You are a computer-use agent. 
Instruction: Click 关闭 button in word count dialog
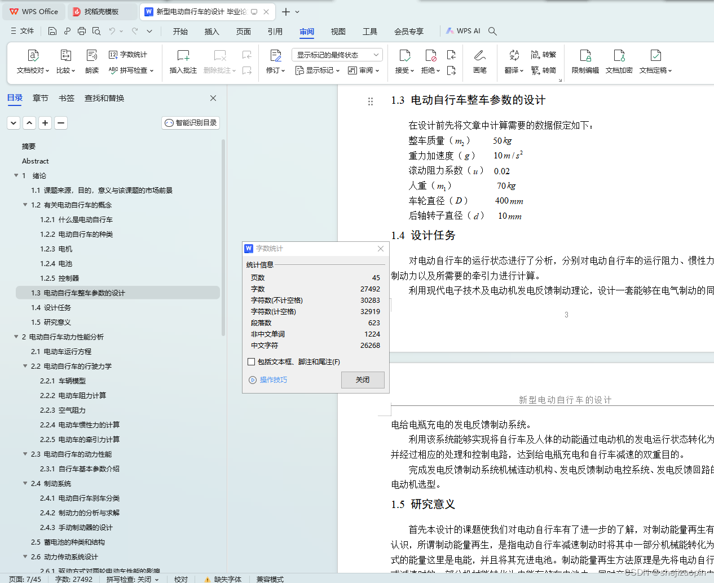[363, 380]
